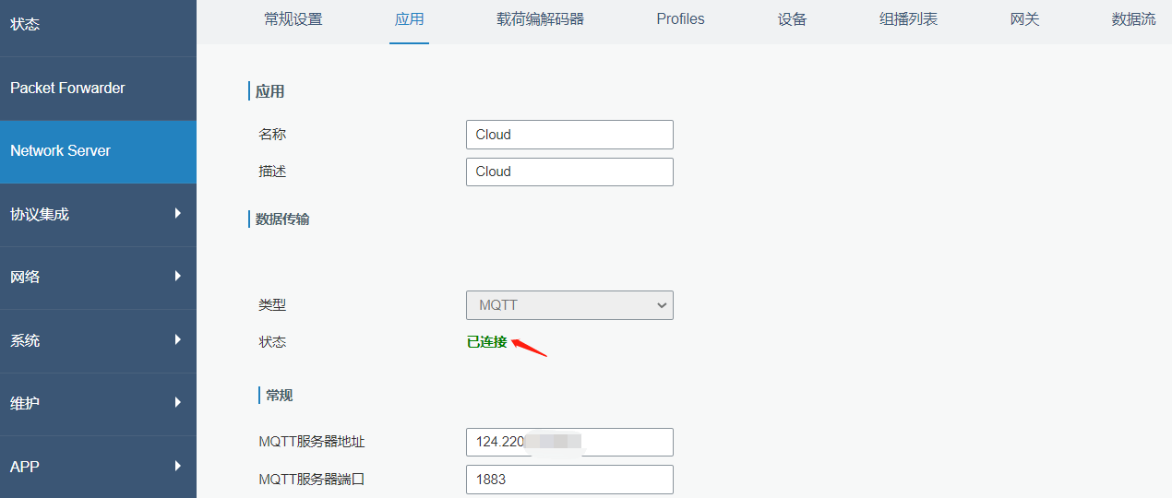This screenshot has width=1172, height=498.
Task: Switch to the 载荷编解码器 tab
Action: [x=540, y=19]
